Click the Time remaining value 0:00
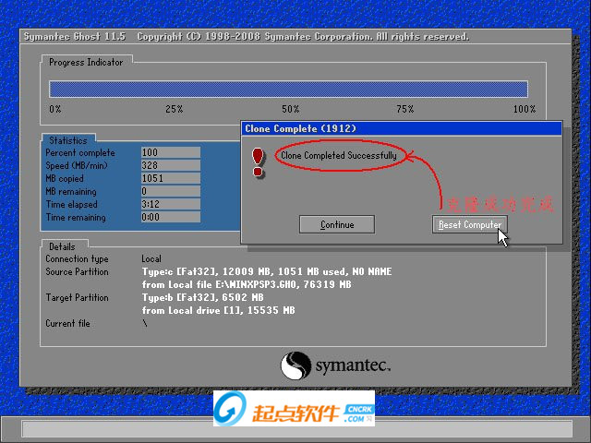 point(171,217)
